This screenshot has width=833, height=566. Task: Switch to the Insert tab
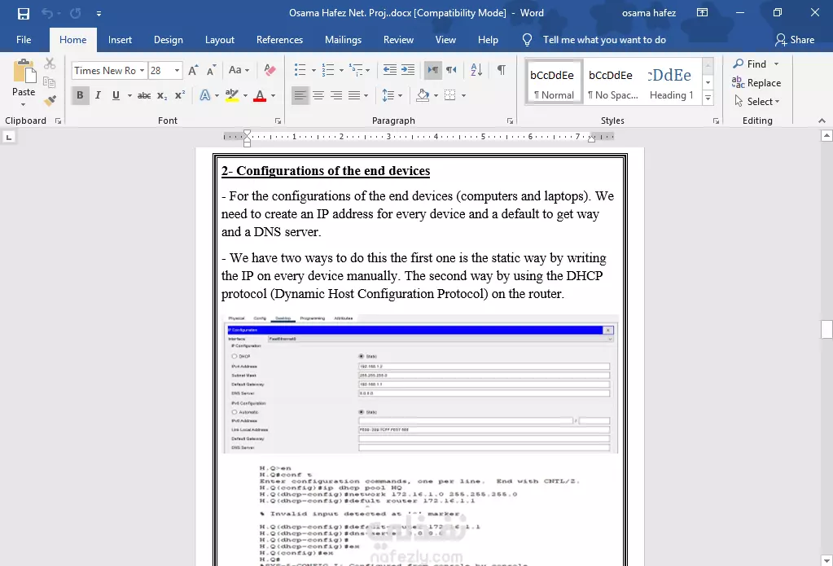pos(120,40)
